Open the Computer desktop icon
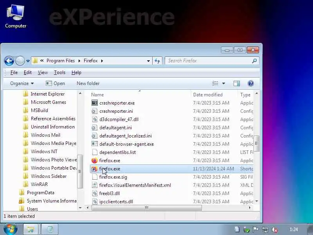 (x=16, y=16)
